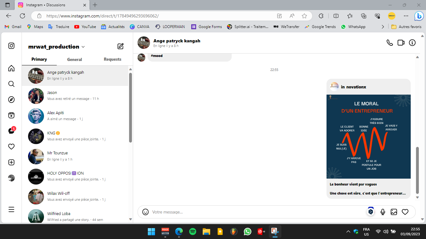This screenshot has width=426, height=239.
Task: Start a new message with compose icon
Action: click(x=120, y=46)
